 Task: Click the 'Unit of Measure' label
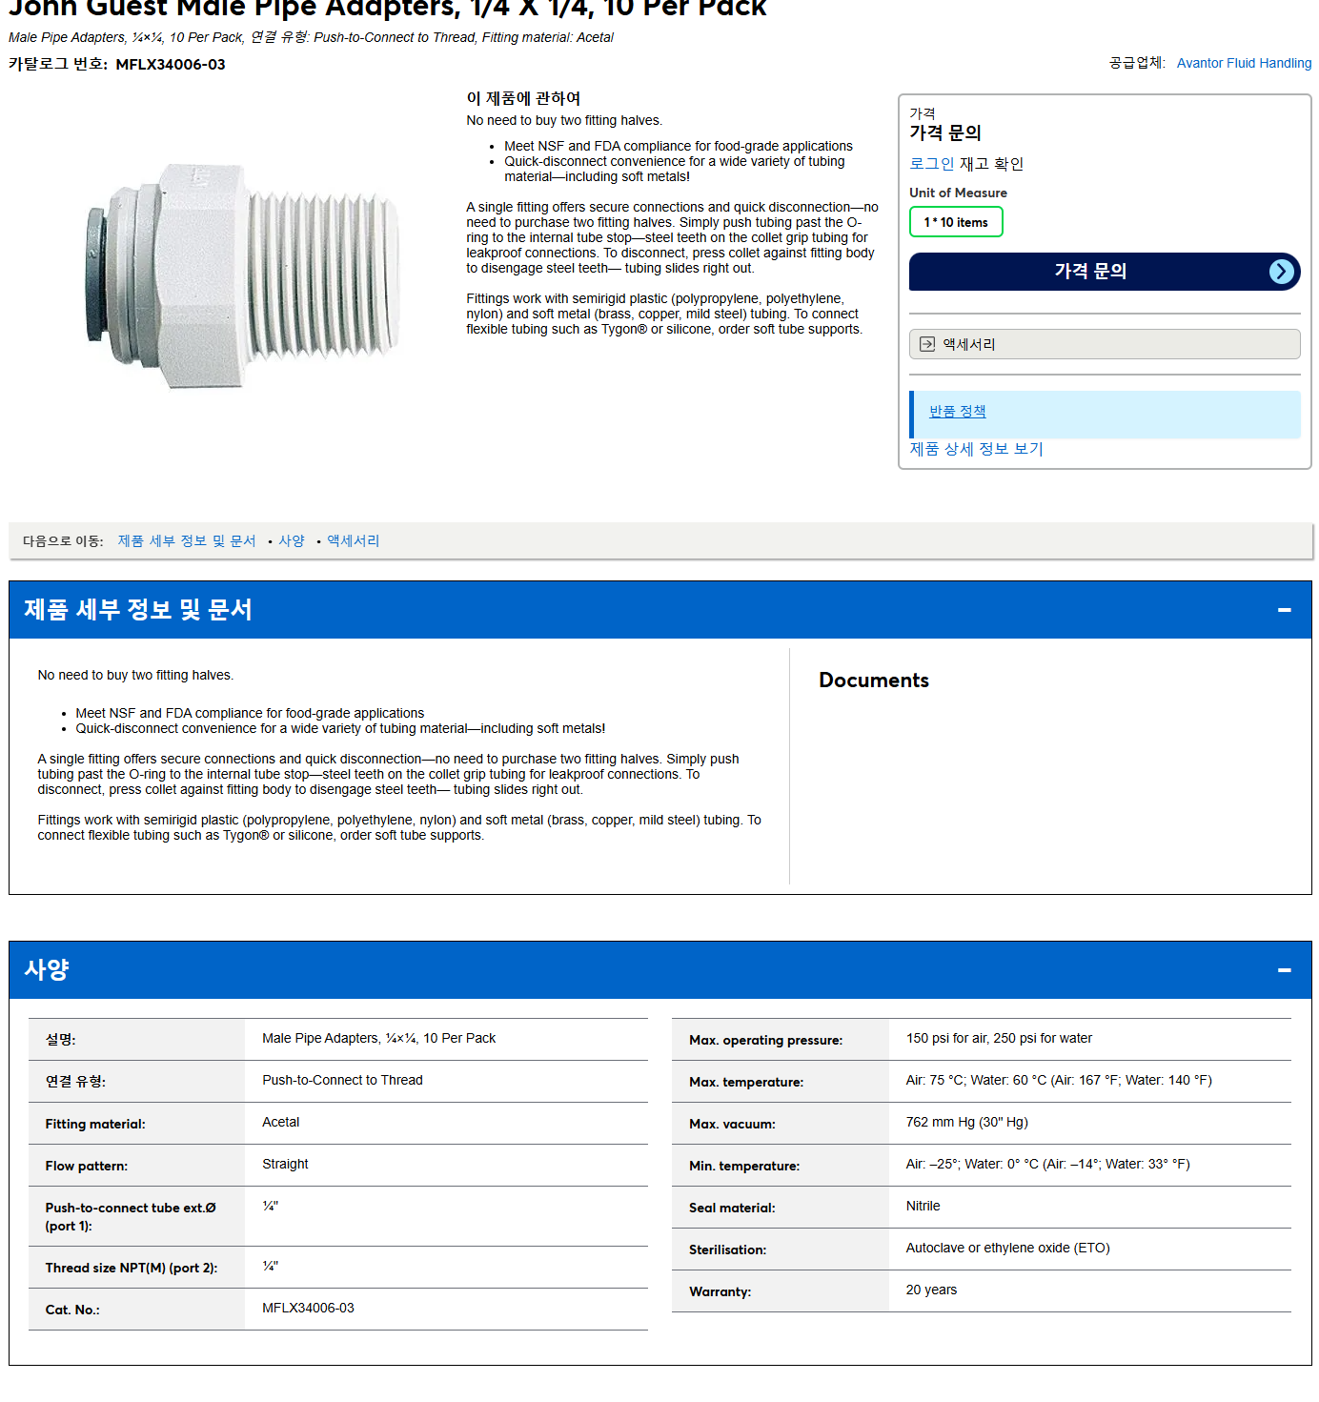click(958, 193)
